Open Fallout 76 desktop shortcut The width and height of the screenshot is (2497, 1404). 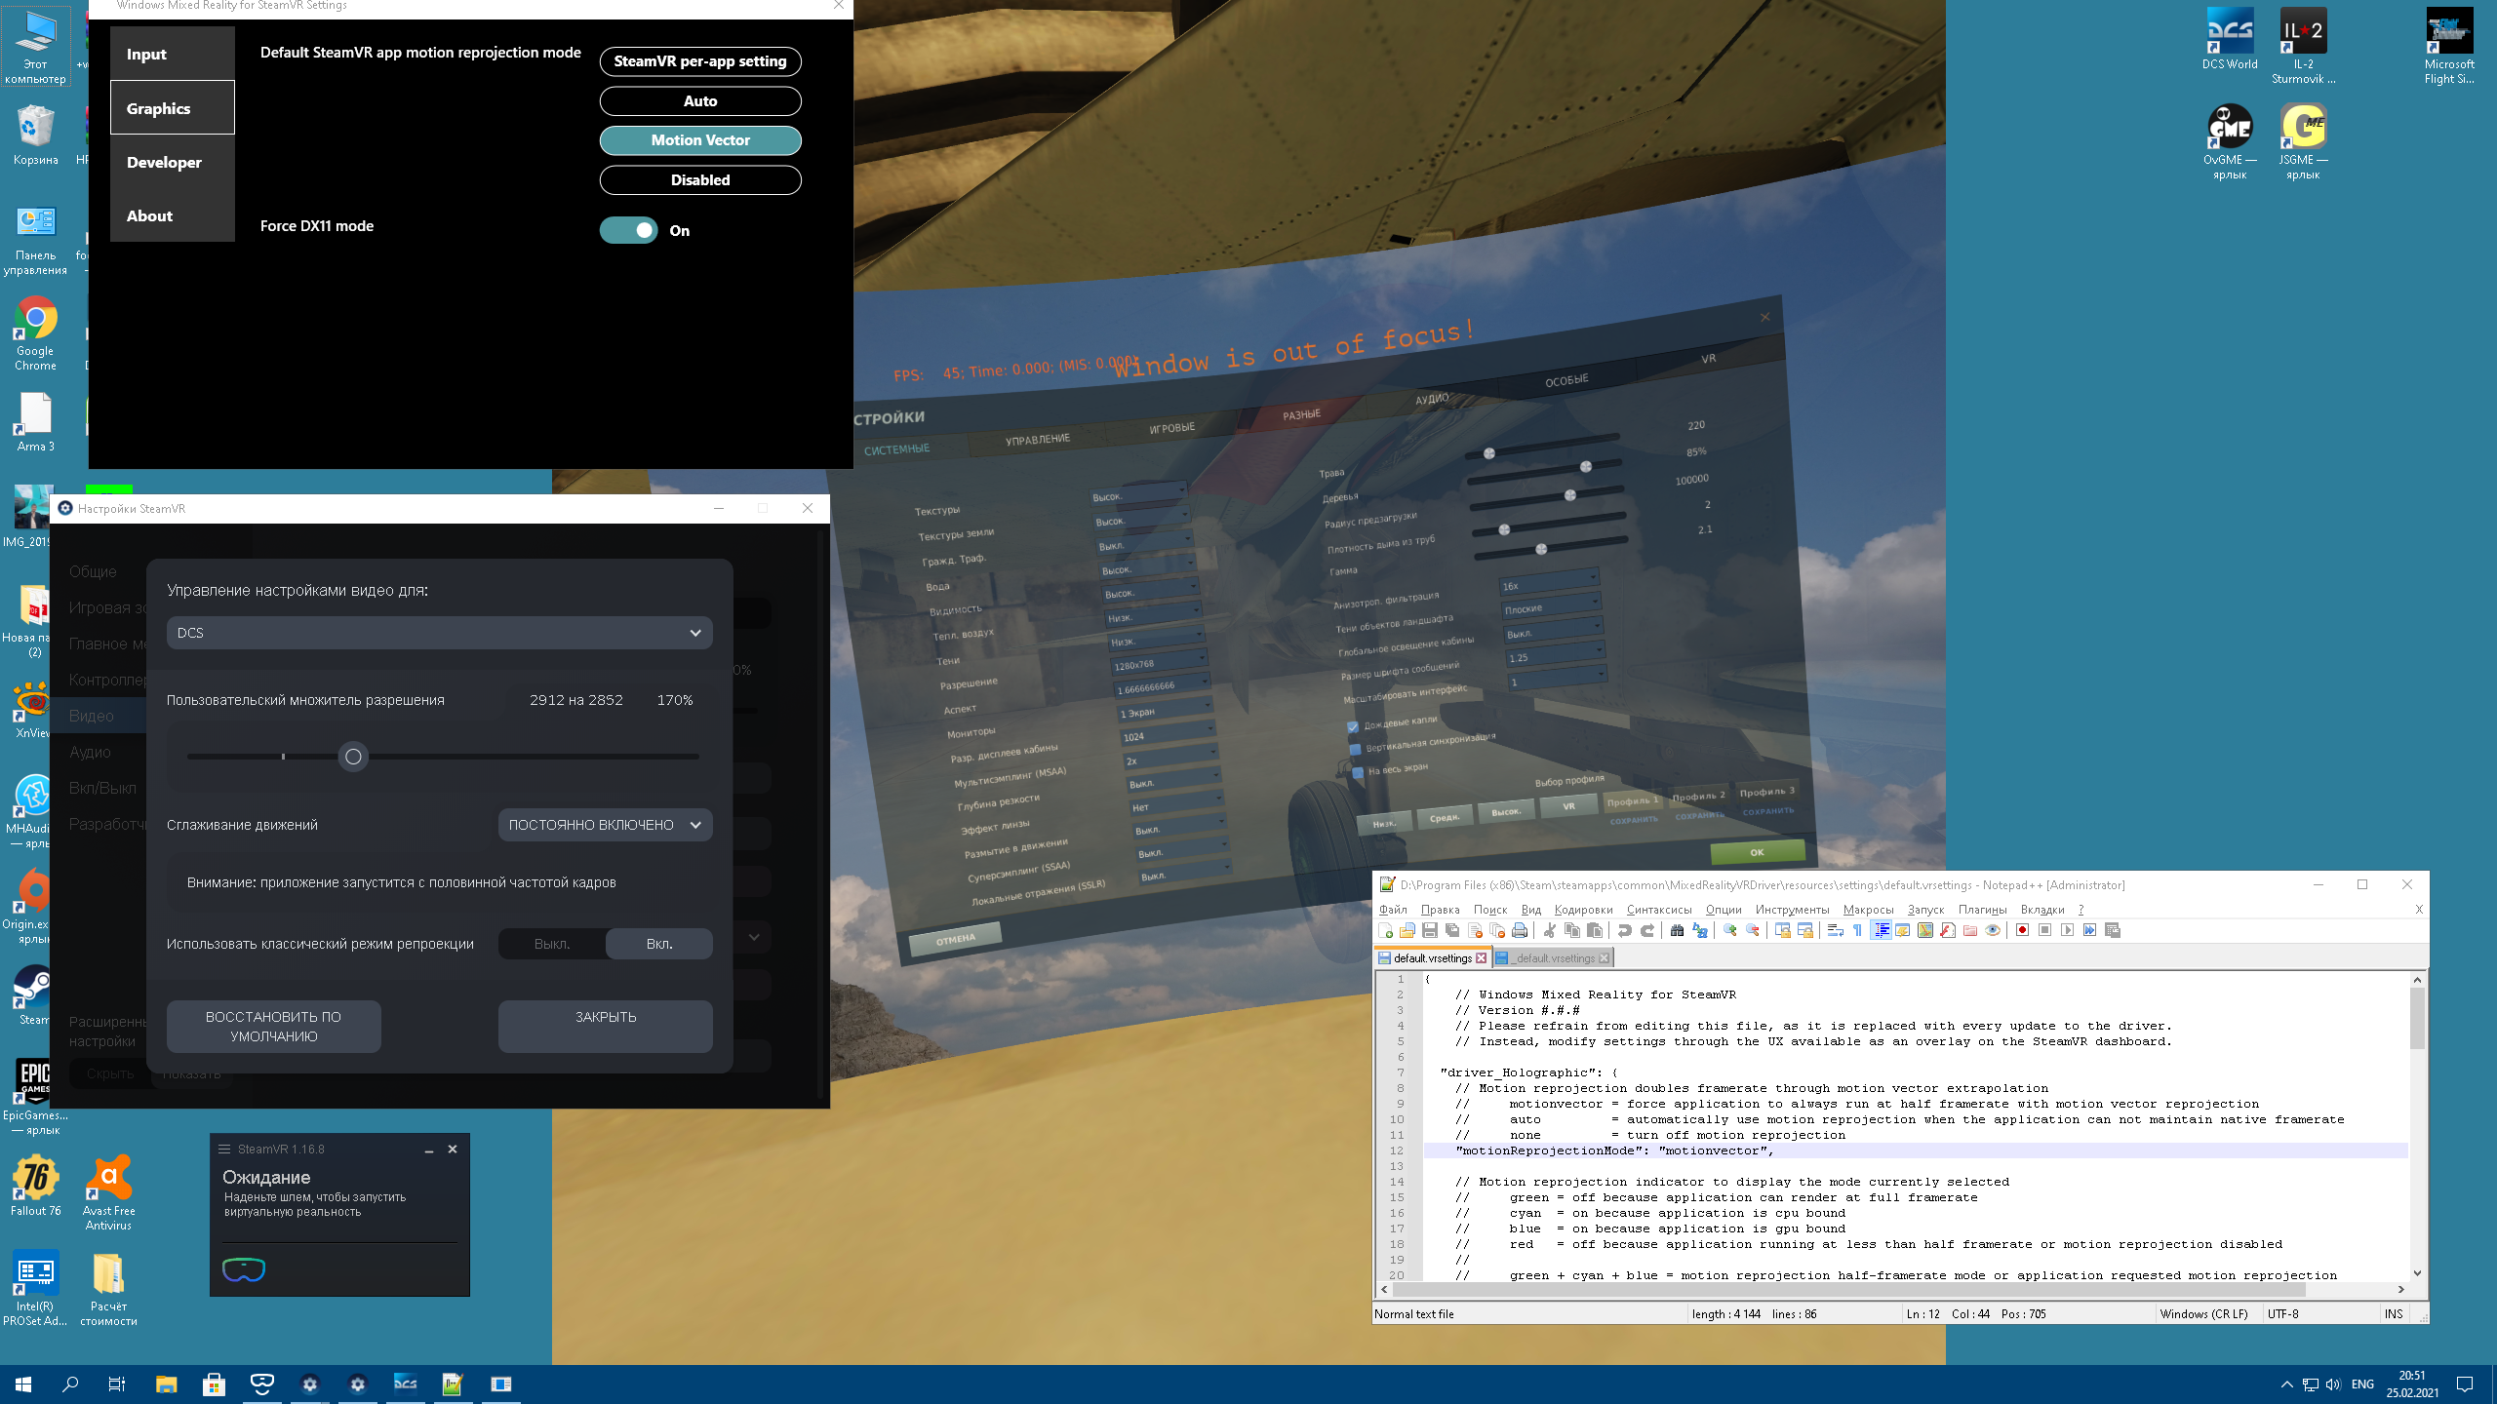[x=36, y=1186]
